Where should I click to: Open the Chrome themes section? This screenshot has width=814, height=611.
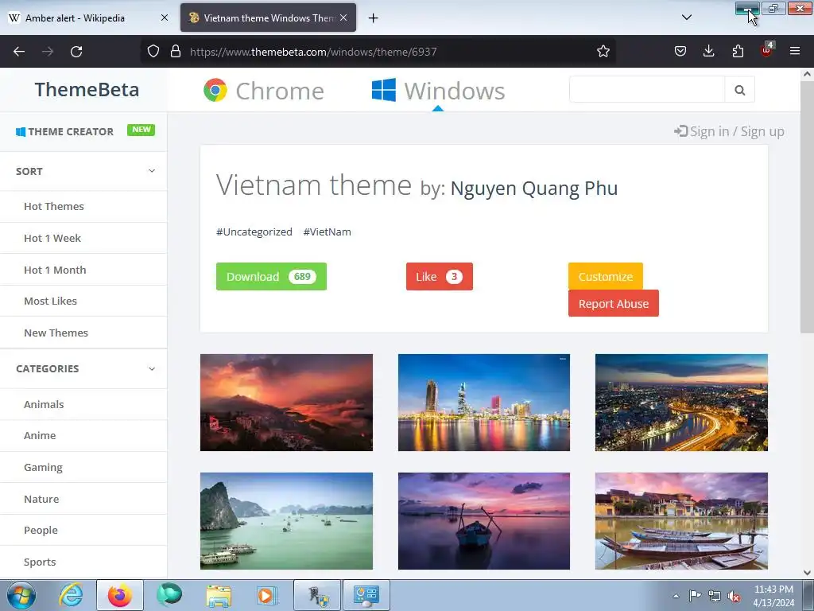tap(264, 91)
